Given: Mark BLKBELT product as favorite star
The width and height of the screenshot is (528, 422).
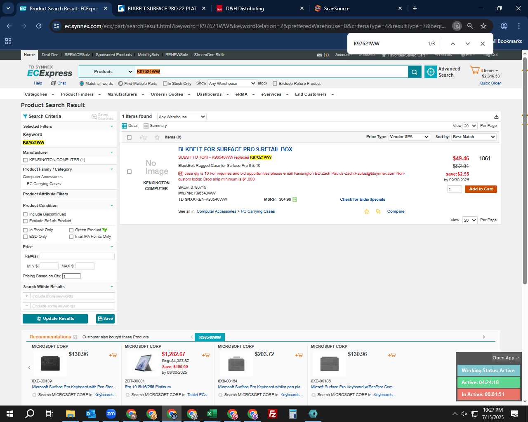Looking at the screenshot, I should pyautogui.click(x=367, y=211).
